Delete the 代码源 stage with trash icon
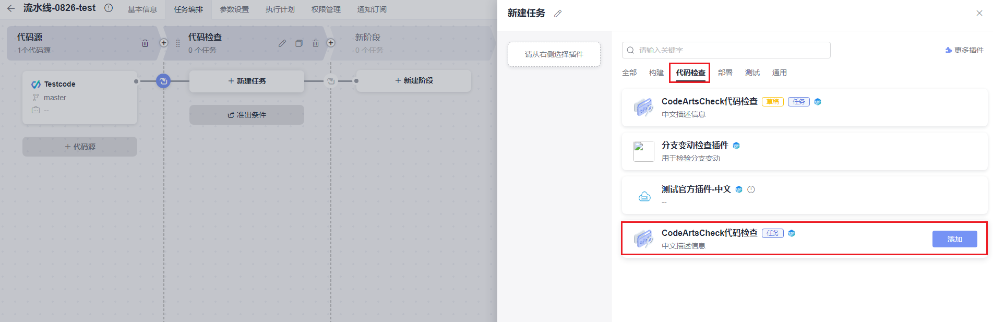The width and height of the screenshot is (993, 322). click(145, 43)
